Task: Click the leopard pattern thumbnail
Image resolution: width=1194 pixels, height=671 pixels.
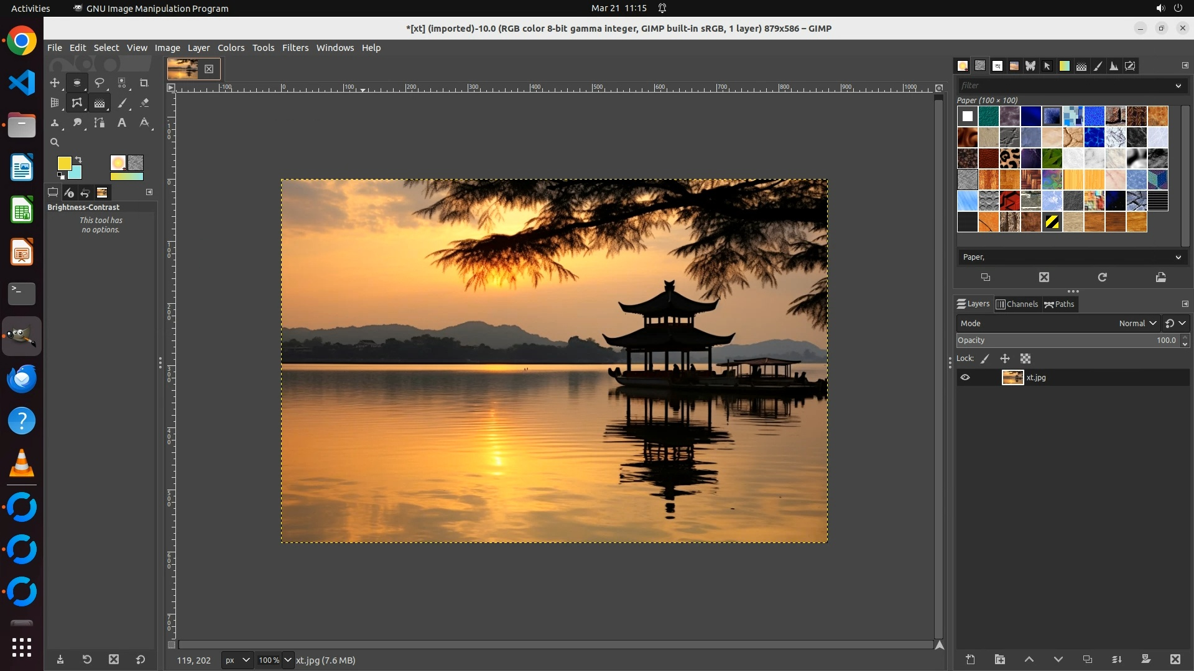Action: coord(1009,158)
